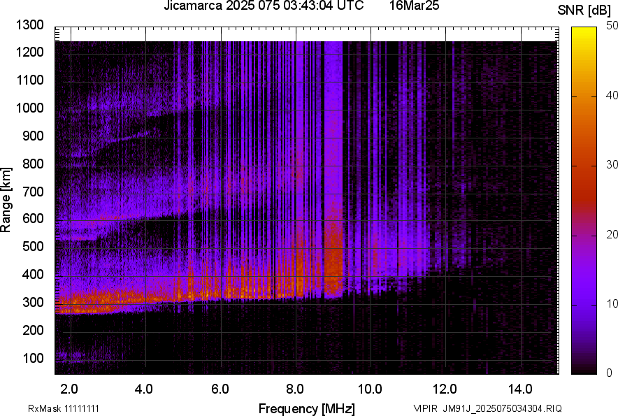Click colorbar tick label '40'
The height and width of the screenshot is (416, 618).
click(612, 95)
